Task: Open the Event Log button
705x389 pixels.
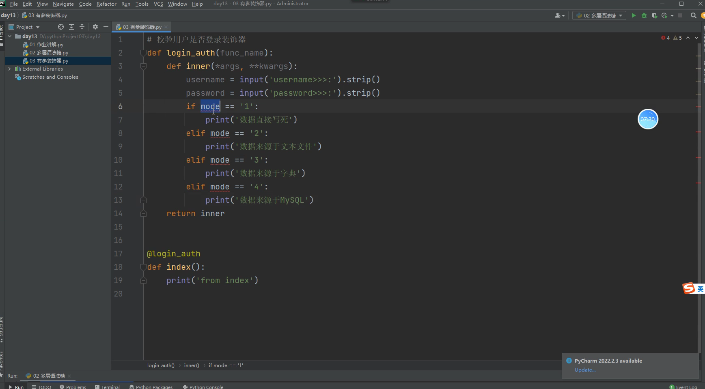Action: (x=683, y=387)
